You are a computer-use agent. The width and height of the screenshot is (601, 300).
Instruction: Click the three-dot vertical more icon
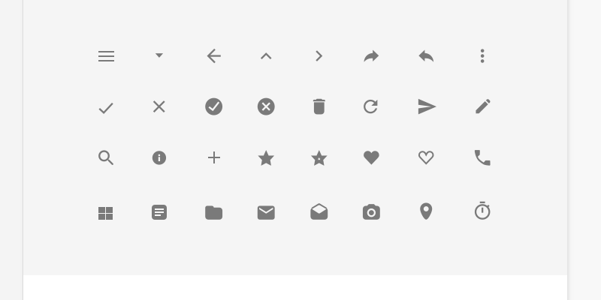[482, 56]
